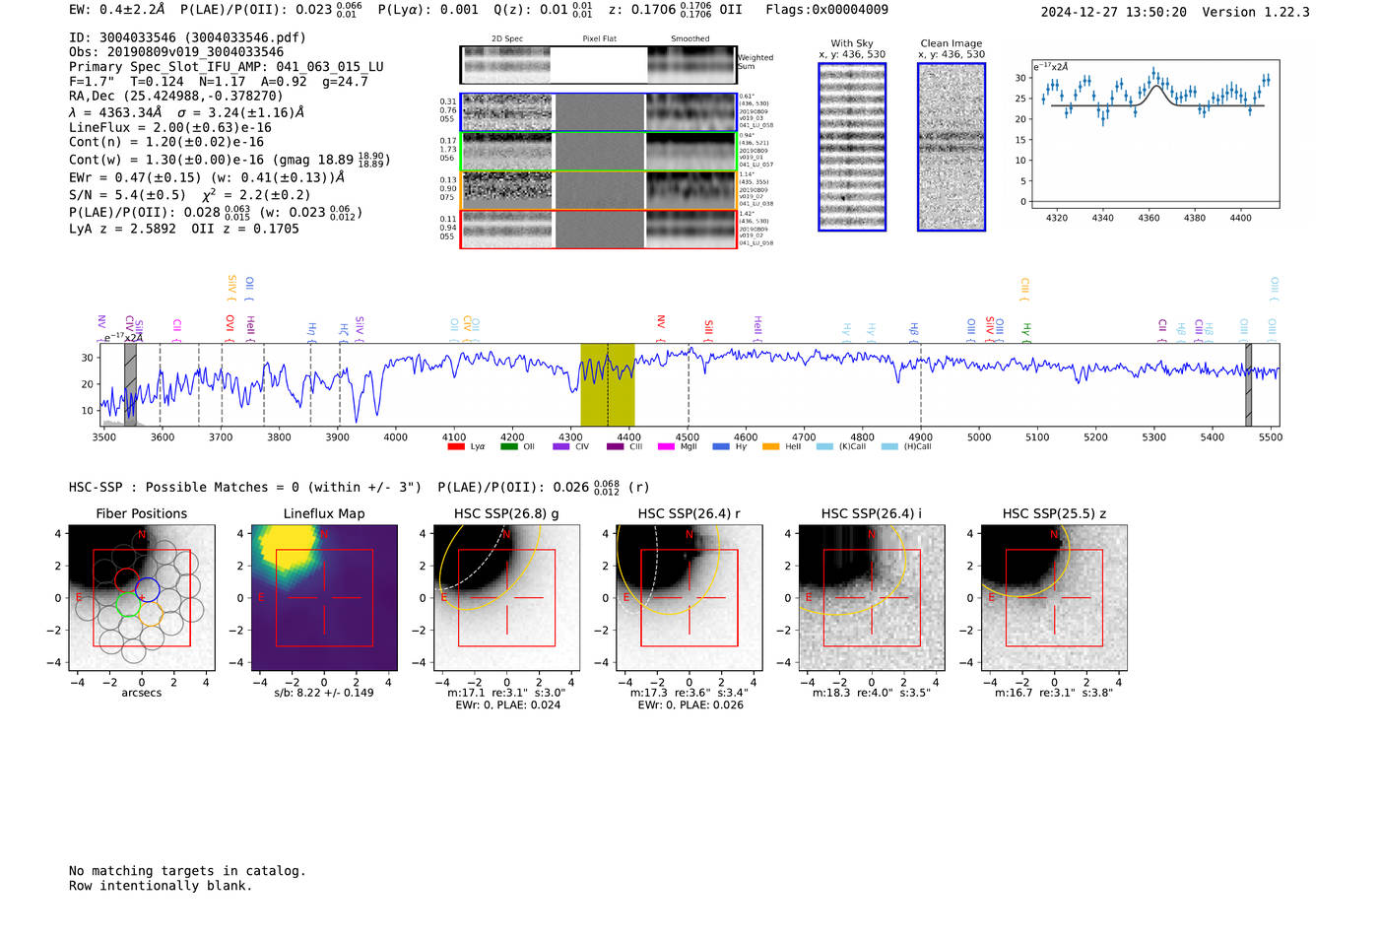The image size is (1379, 939).
Task: Click the orange fiber circle in Fiber Positions
Action: (150, 613)
